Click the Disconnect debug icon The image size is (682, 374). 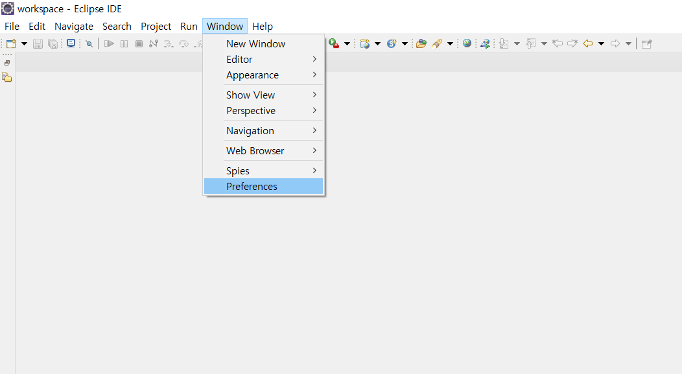154,43
